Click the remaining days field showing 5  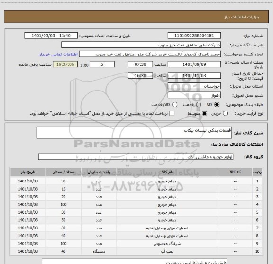pos(102,64)
